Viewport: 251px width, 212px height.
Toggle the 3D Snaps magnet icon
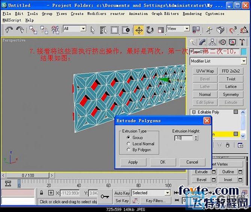click(232, 30)
